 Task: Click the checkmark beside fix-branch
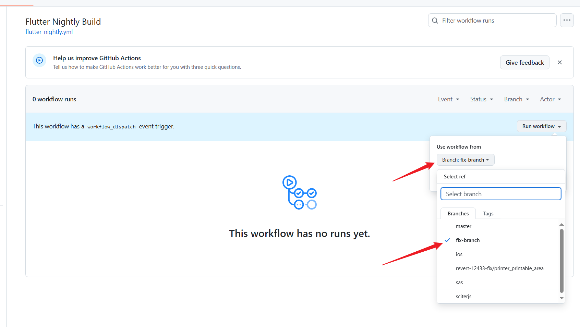[x=447, y=240]
